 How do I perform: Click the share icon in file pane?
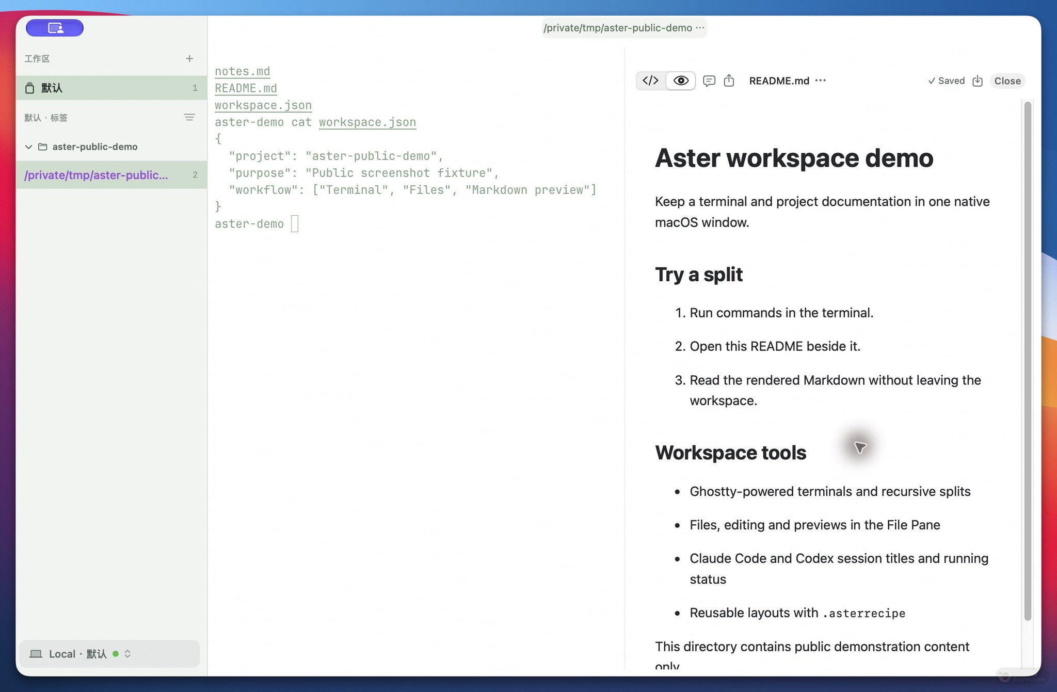click(x=729, y=81)
